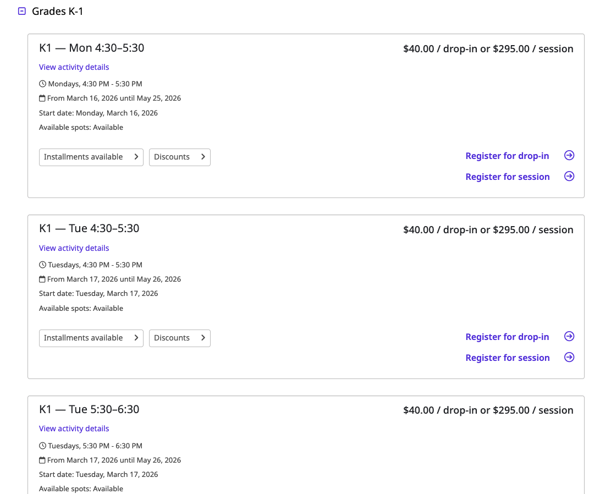The width and height of the screenshot is (611, 494).
Task: Collapse the Grades K-1 section
Action: 22,11
